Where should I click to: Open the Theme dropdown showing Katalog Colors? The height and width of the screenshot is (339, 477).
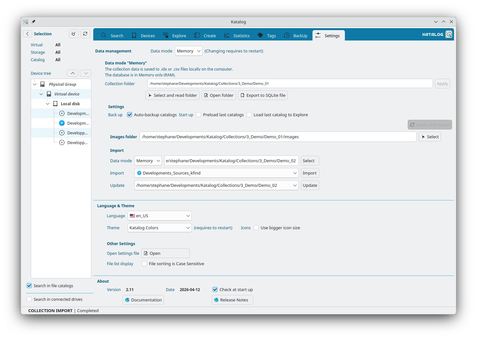click(159, 228)
